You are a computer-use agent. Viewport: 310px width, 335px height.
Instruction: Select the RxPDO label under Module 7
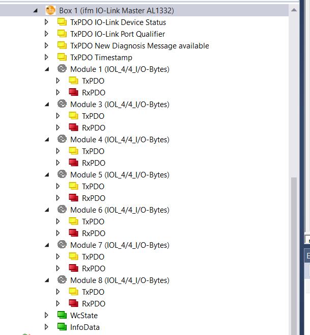[94, 269]
